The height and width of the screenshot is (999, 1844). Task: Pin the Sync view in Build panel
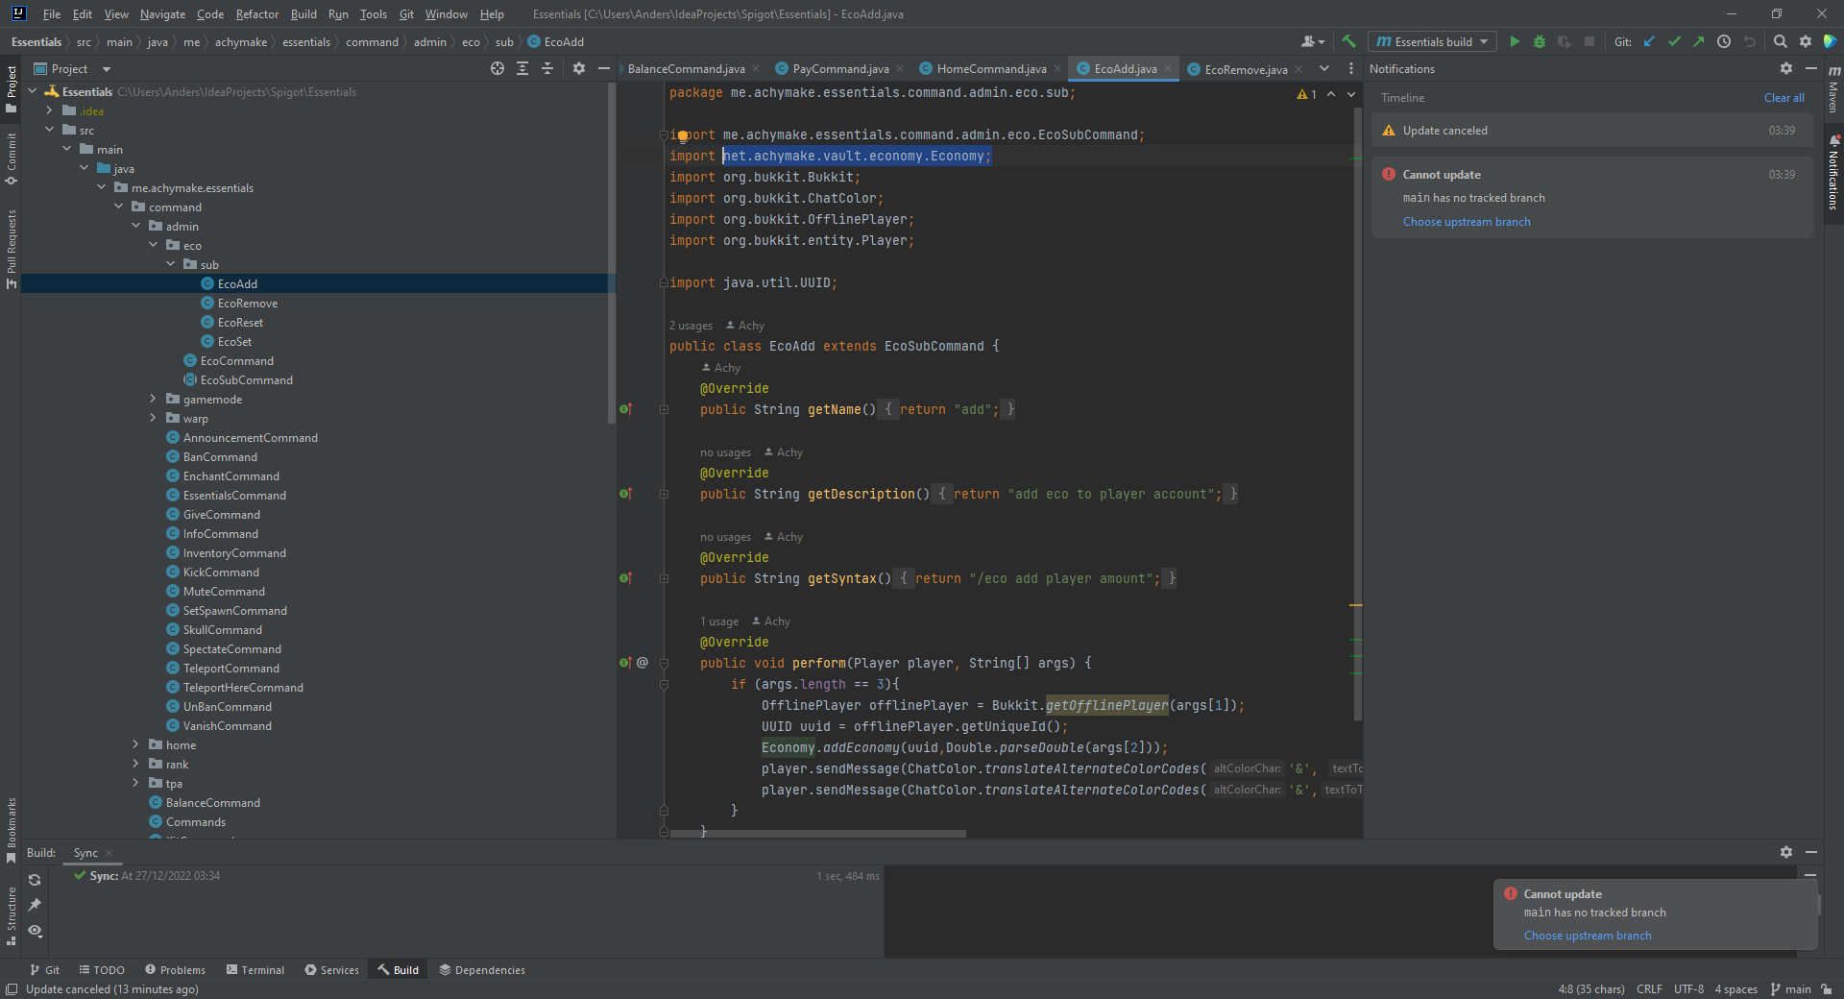(35, 905)
